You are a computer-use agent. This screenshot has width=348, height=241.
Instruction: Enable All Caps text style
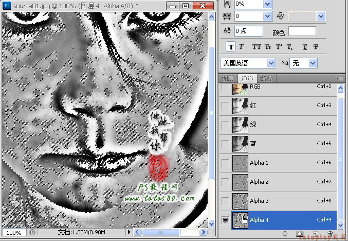[x=257, y=47]
